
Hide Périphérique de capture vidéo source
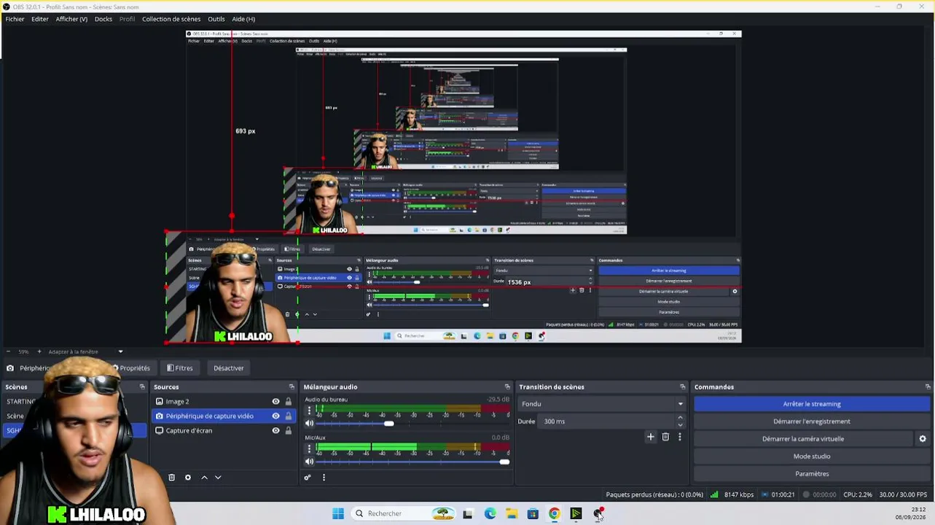pyautogui.click(x=275, y=416)
